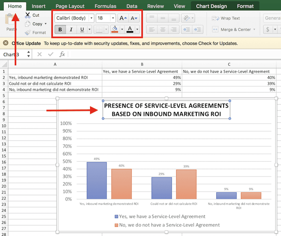Screen dimensions: 281x236
Task: Close the Office Update notification bar
Action: 6,43
